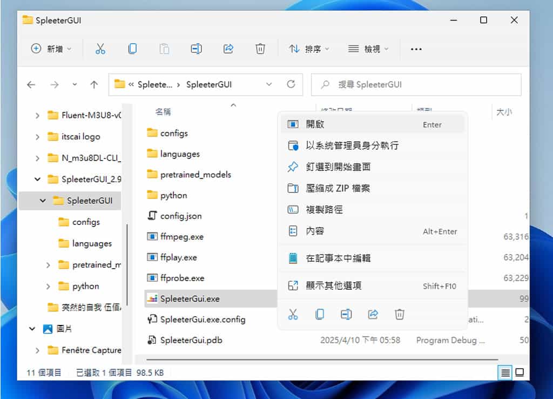Expand the pretrained_m folder in the tree

click(48, 265)
